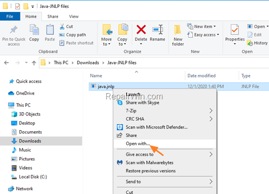The image size is (269, 194).
Task: Click the title bar properties checkmark icon
Action: [x=17, y=6]
